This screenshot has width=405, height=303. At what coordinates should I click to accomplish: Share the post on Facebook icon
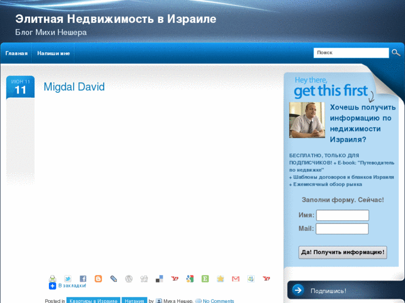point(83,279)
